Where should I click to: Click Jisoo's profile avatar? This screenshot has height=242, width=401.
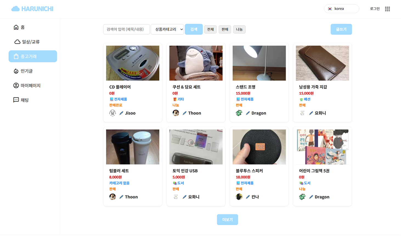pos(112,113)
